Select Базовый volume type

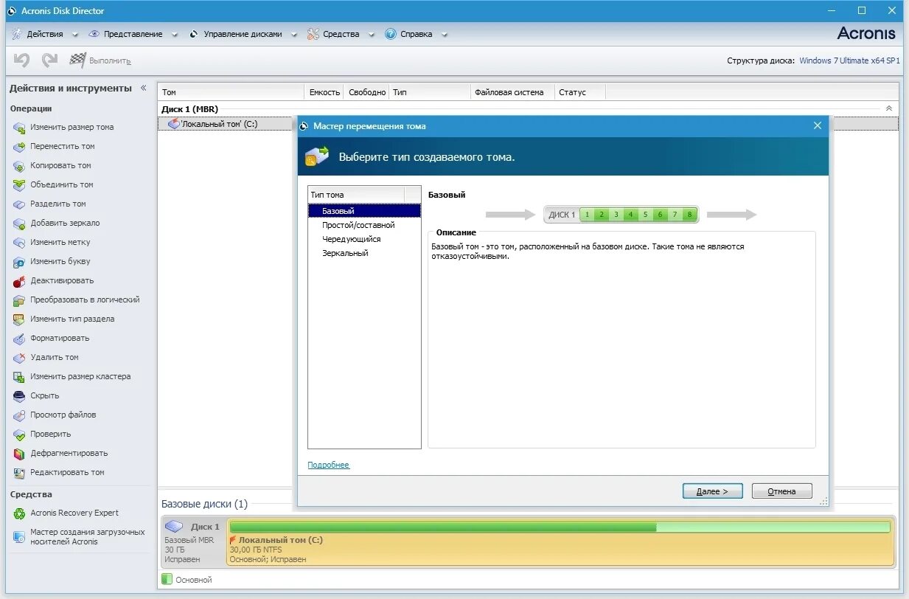pyautogui.click(x=364, y=211)
